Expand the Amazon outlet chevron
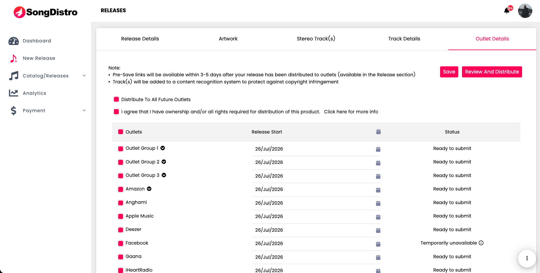Image resolution: width=540 pixels, height=273 pixels. 149,189
